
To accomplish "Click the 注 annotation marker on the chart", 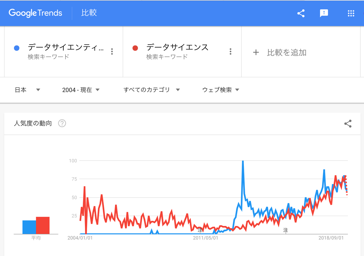I will [x=200, y=231].
